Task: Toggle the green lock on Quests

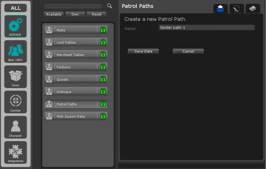Action: click(103, 79)
